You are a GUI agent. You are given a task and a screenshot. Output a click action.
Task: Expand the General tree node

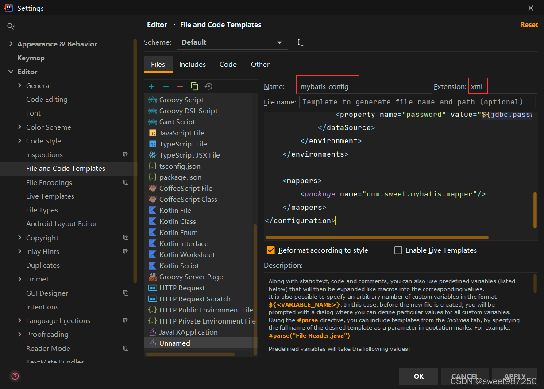tap(19, 85)
